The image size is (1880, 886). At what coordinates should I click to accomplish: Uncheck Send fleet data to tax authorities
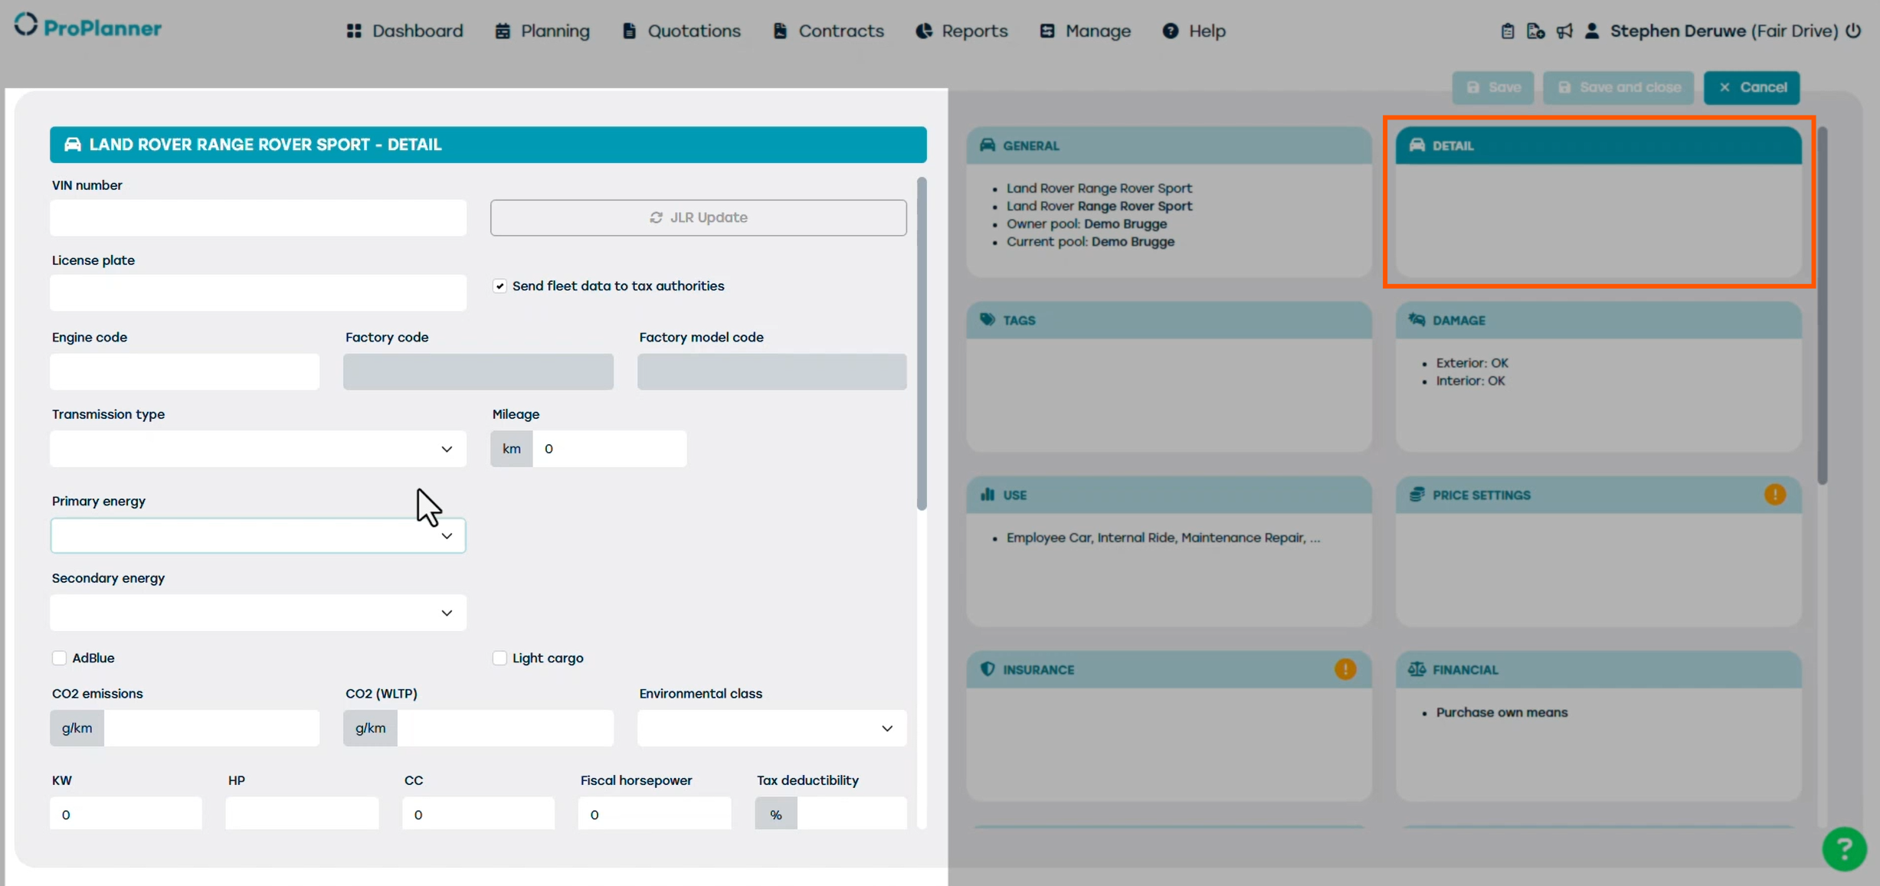tap(499, 286)
